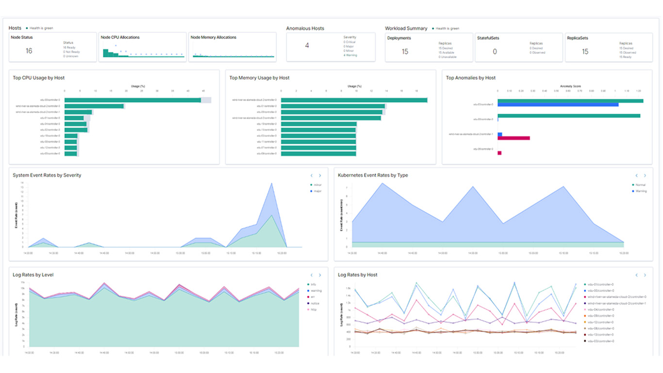Click the Log Rates by Host title
This screenshot has height=373, width=663.
[358, 275]
